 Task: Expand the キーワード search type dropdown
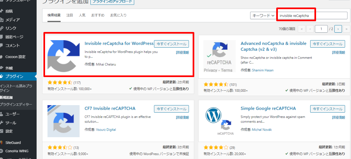263,15
